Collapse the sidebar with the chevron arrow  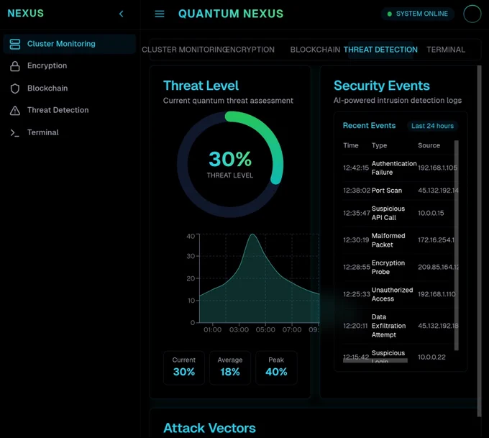122,14
